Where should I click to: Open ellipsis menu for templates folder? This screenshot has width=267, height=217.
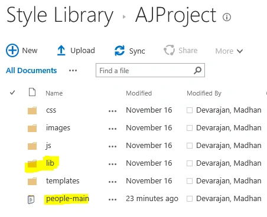112,182
